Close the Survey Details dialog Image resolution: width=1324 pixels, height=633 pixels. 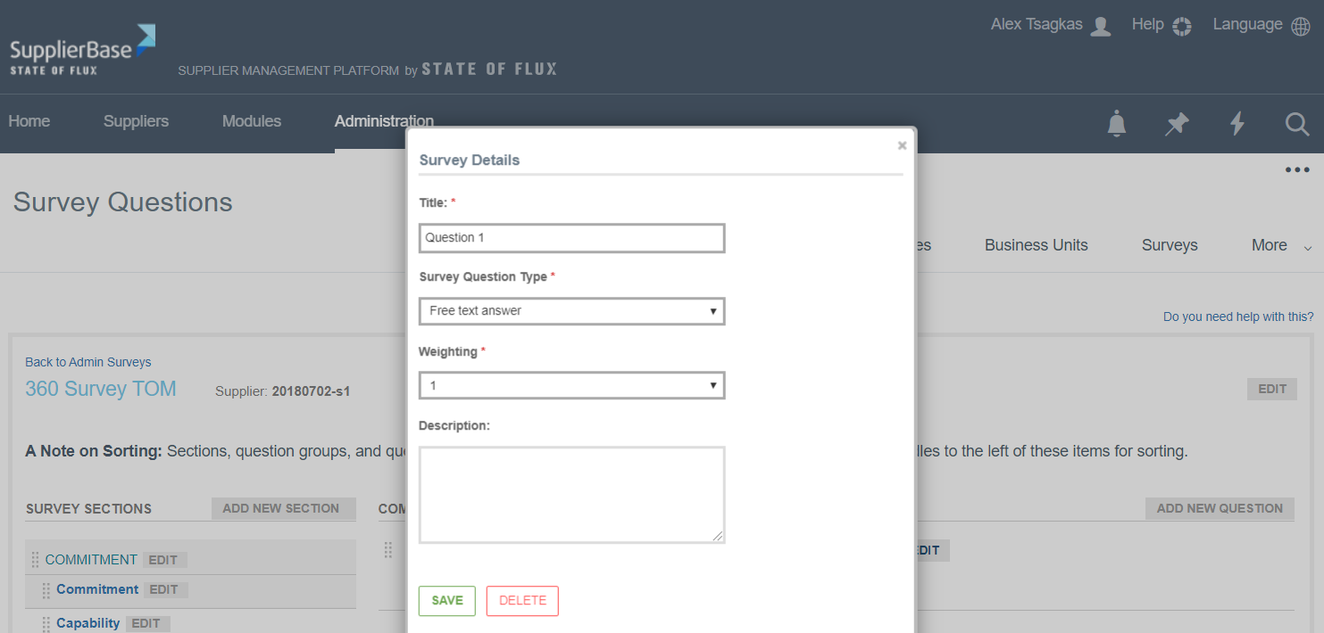(x=902, y=145)
